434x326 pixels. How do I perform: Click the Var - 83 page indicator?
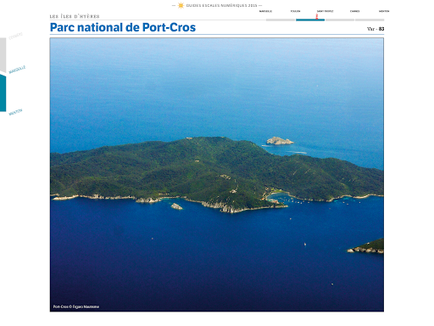click(x=376, y=29)
